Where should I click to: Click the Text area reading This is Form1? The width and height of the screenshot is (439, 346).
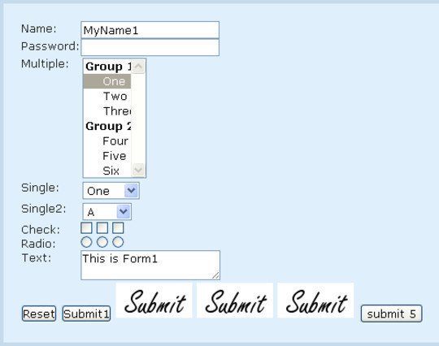click(150, 265)
